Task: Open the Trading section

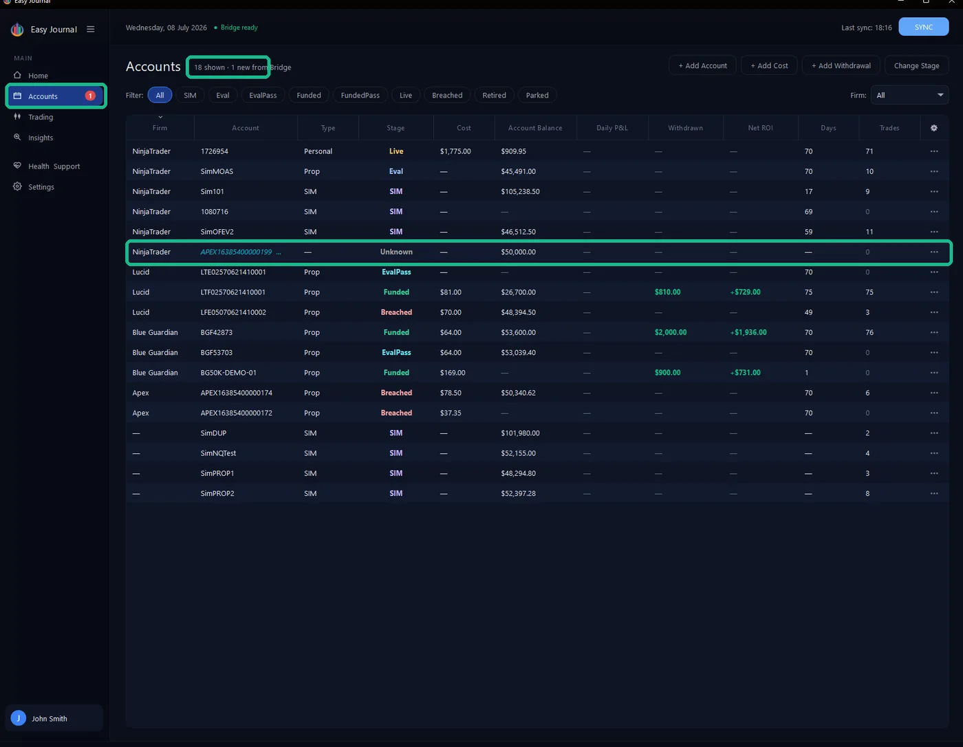Action: tap(41, 117)
